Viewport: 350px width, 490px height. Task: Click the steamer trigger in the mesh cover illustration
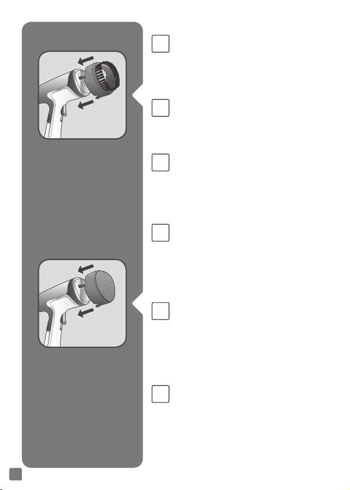[x=63, y=319]
